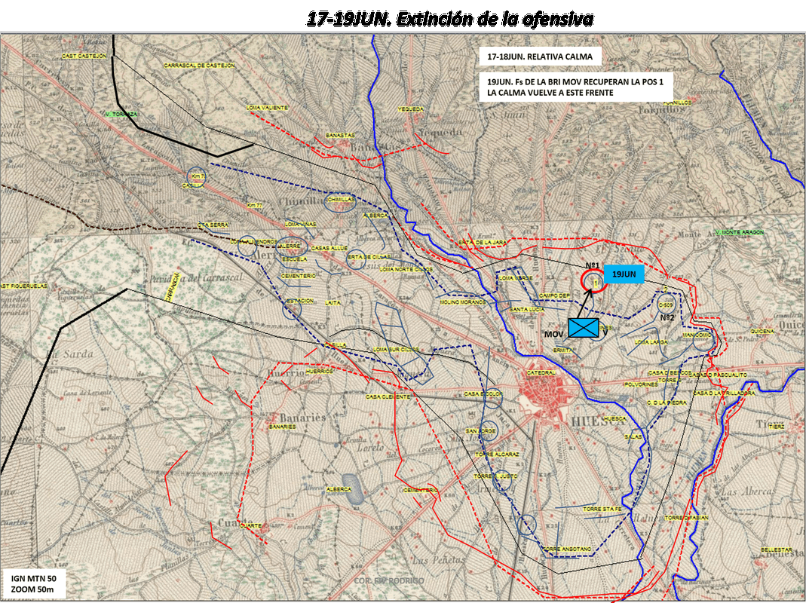Click the blue circle at SAN JORGE
Viewport: 806px width, 603px height.
[x=488, y=431]
